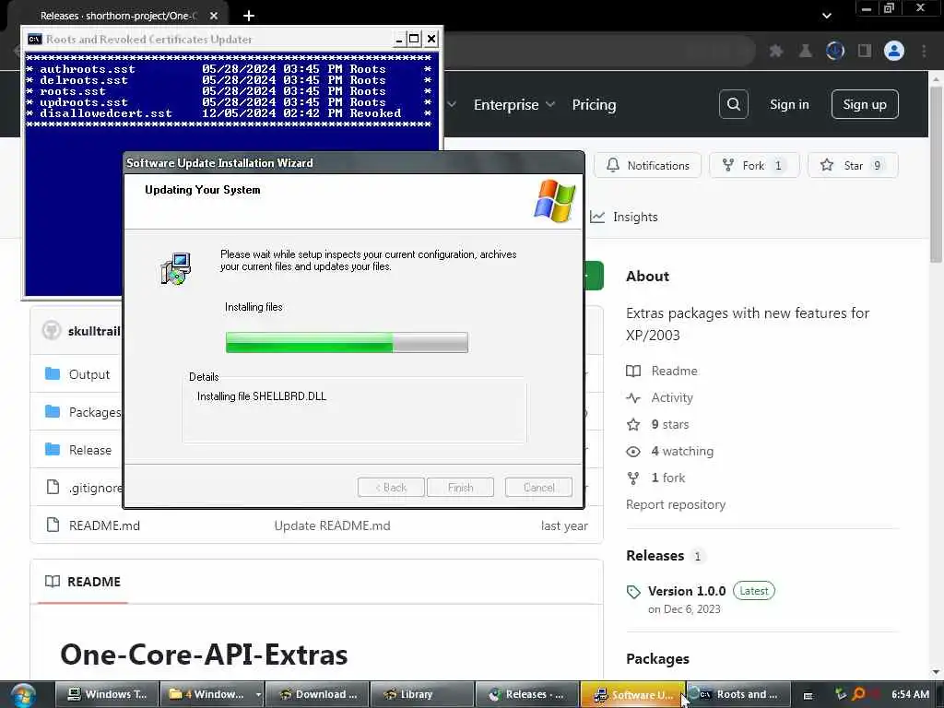The width and height of the screenshot is (944, 708).
Task: Click the keyboard tray icon
Action: point(808,695)
